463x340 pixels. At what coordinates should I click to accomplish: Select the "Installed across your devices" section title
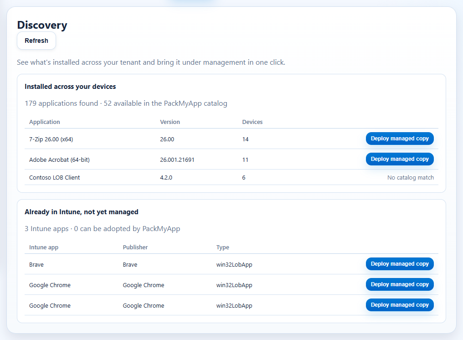(x=70, y=87)
